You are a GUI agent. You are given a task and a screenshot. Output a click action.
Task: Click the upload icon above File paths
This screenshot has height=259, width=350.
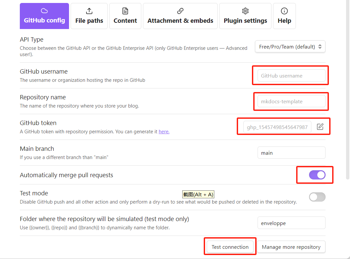[x=89, y=11]
